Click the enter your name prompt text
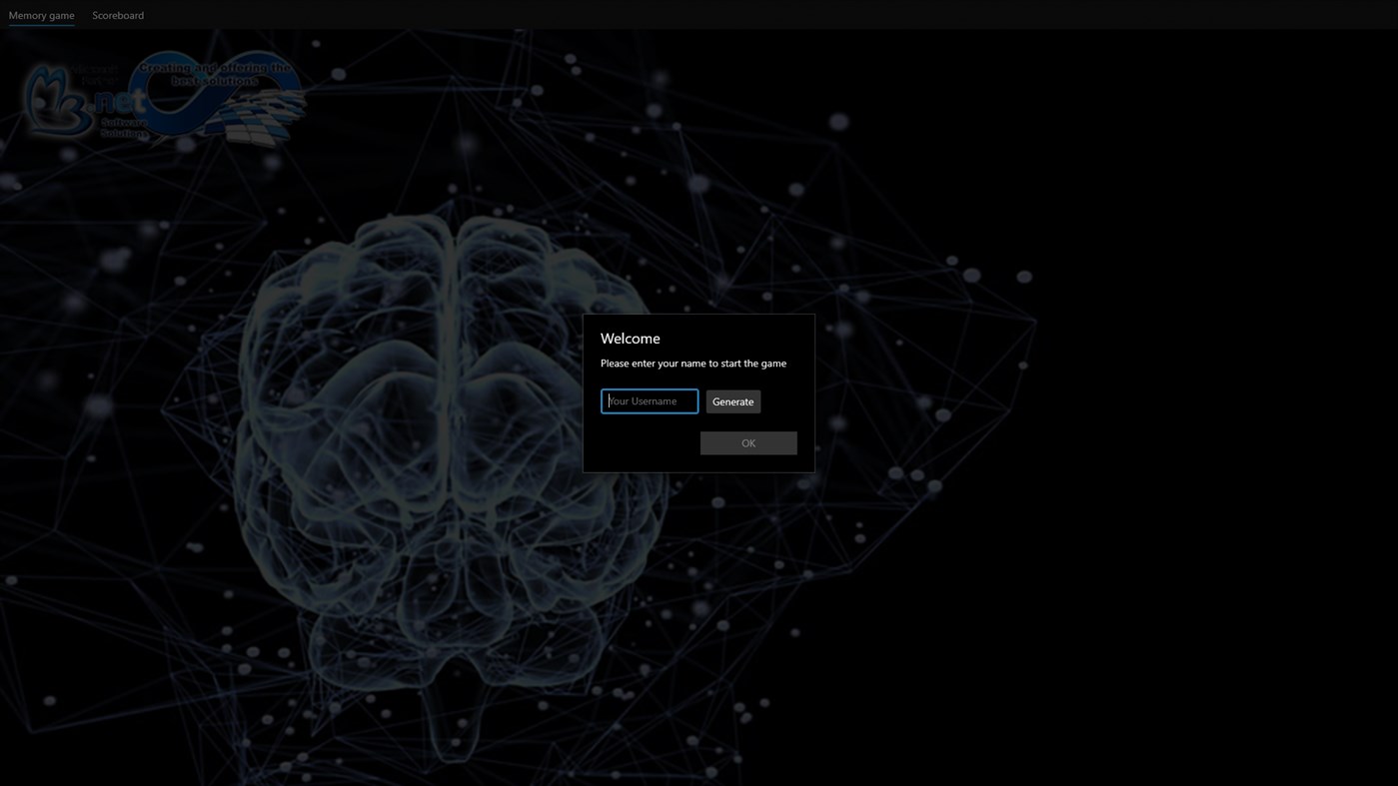 click(693, 363)
